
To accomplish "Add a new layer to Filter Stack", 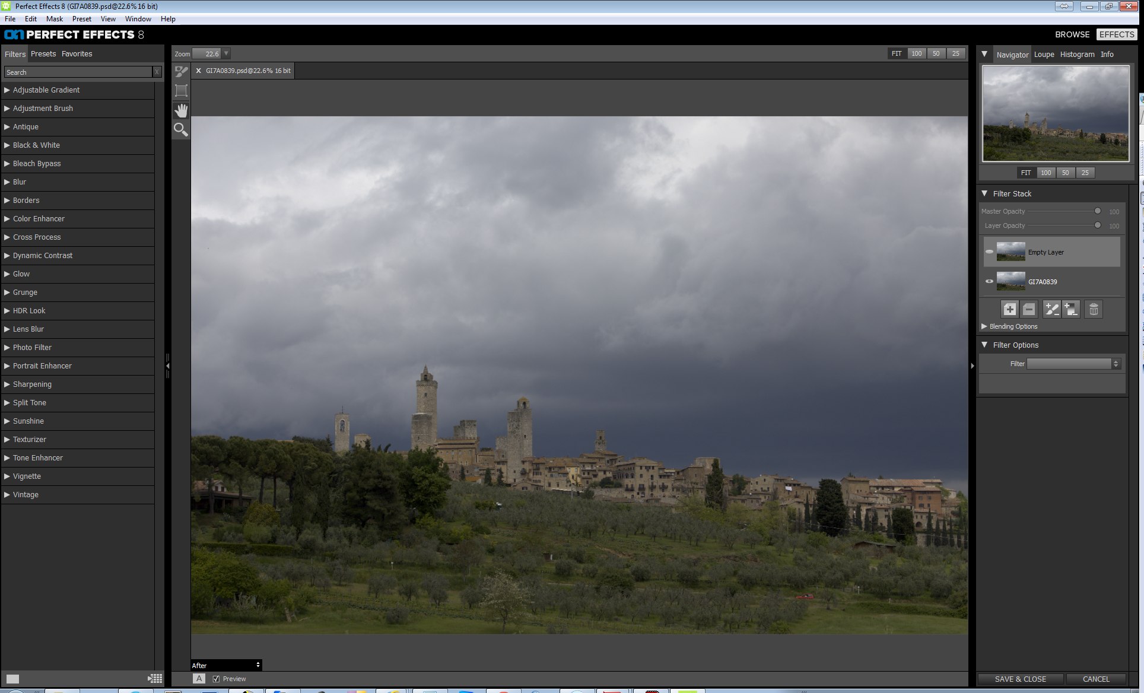I will point(1009,309).
